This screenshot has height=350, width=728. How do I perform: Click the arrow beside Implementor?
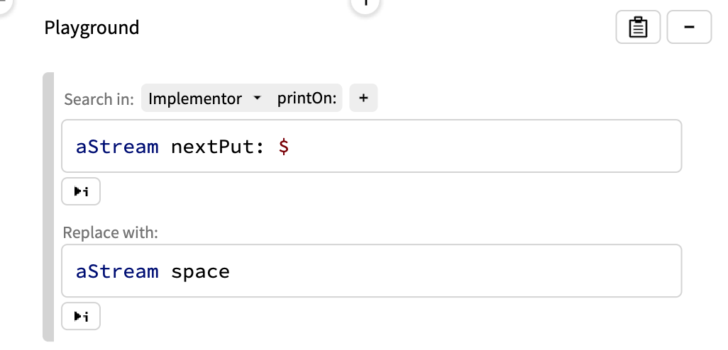point(257,98)
